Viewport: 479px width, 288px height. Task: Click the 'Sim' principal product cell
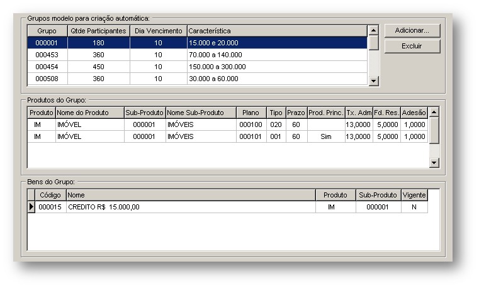click(x=326, y=136)
